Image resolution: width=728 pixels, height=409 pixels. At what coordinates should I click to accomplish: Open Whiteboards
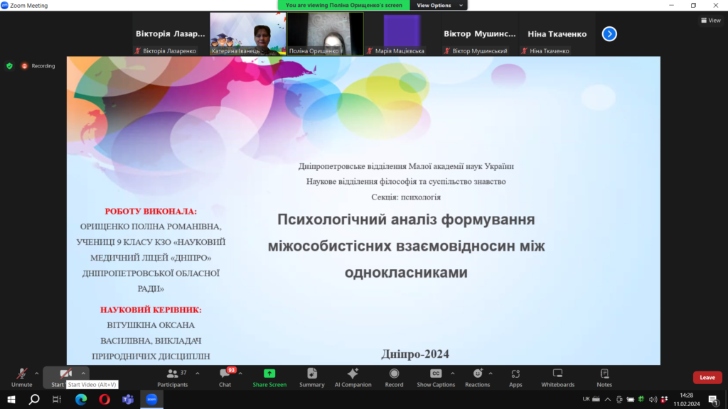point(557,378)
